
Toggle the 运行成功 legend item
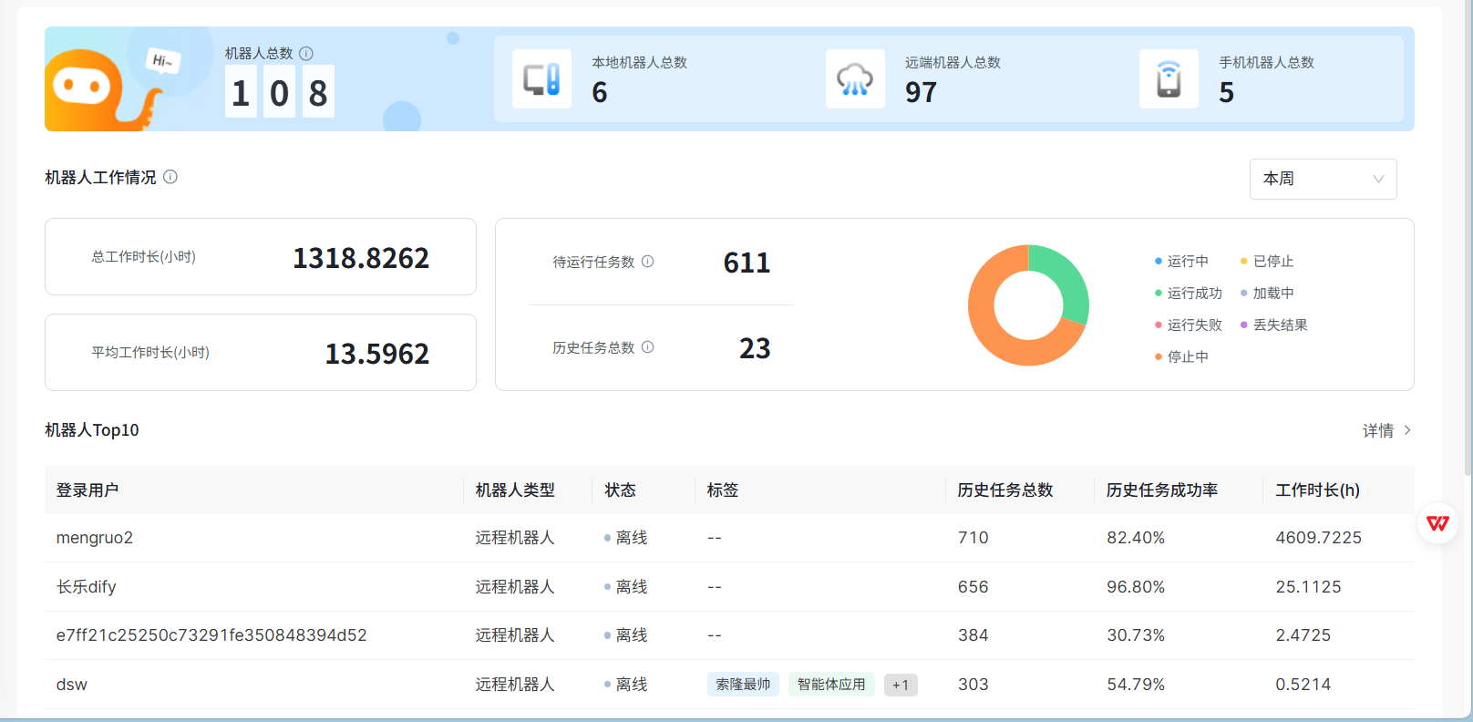1189,294
